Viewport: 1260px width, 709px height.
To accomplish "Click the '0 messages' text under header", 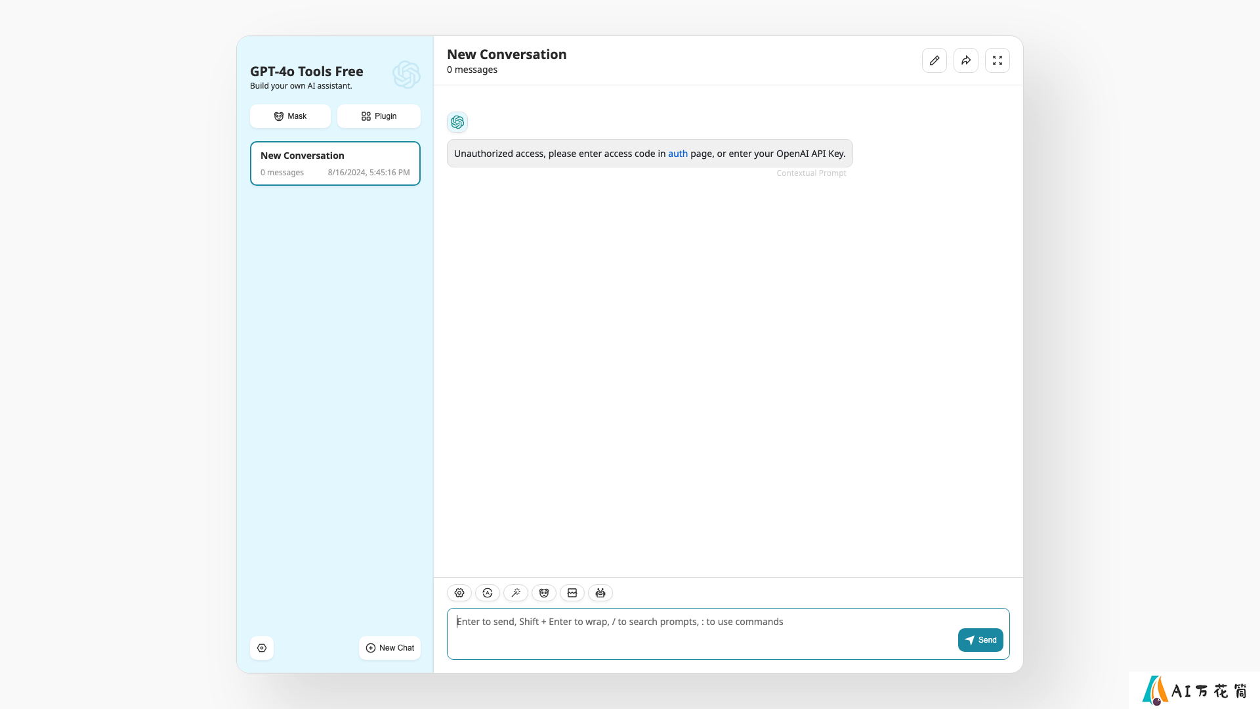I will [472, 70].
